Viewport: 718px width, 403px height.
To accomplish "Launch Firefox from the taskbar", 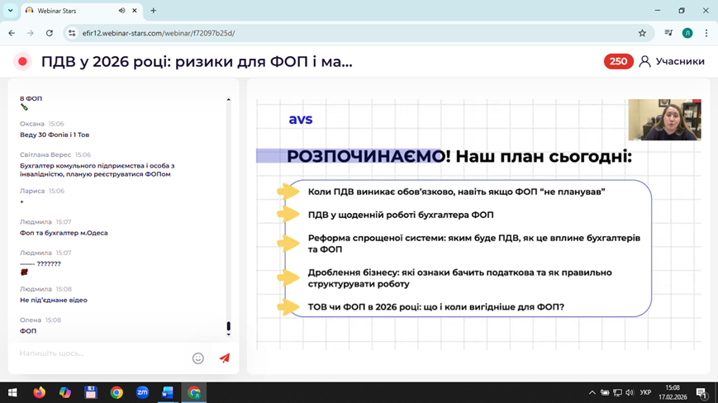I will pos(39,392).
